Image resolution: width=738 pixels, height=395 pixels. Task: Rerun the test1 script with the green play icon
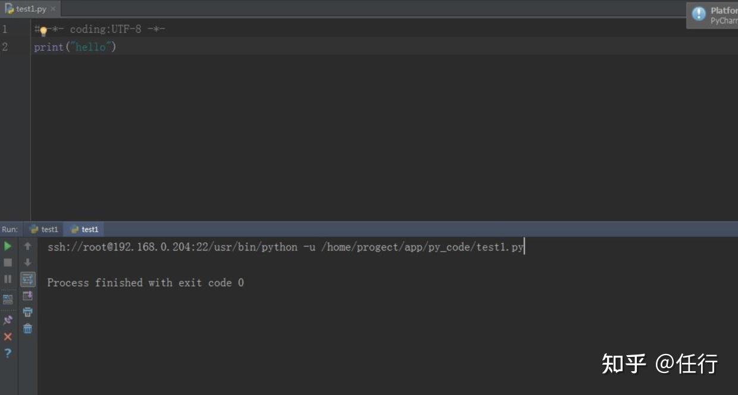point(8,246)
